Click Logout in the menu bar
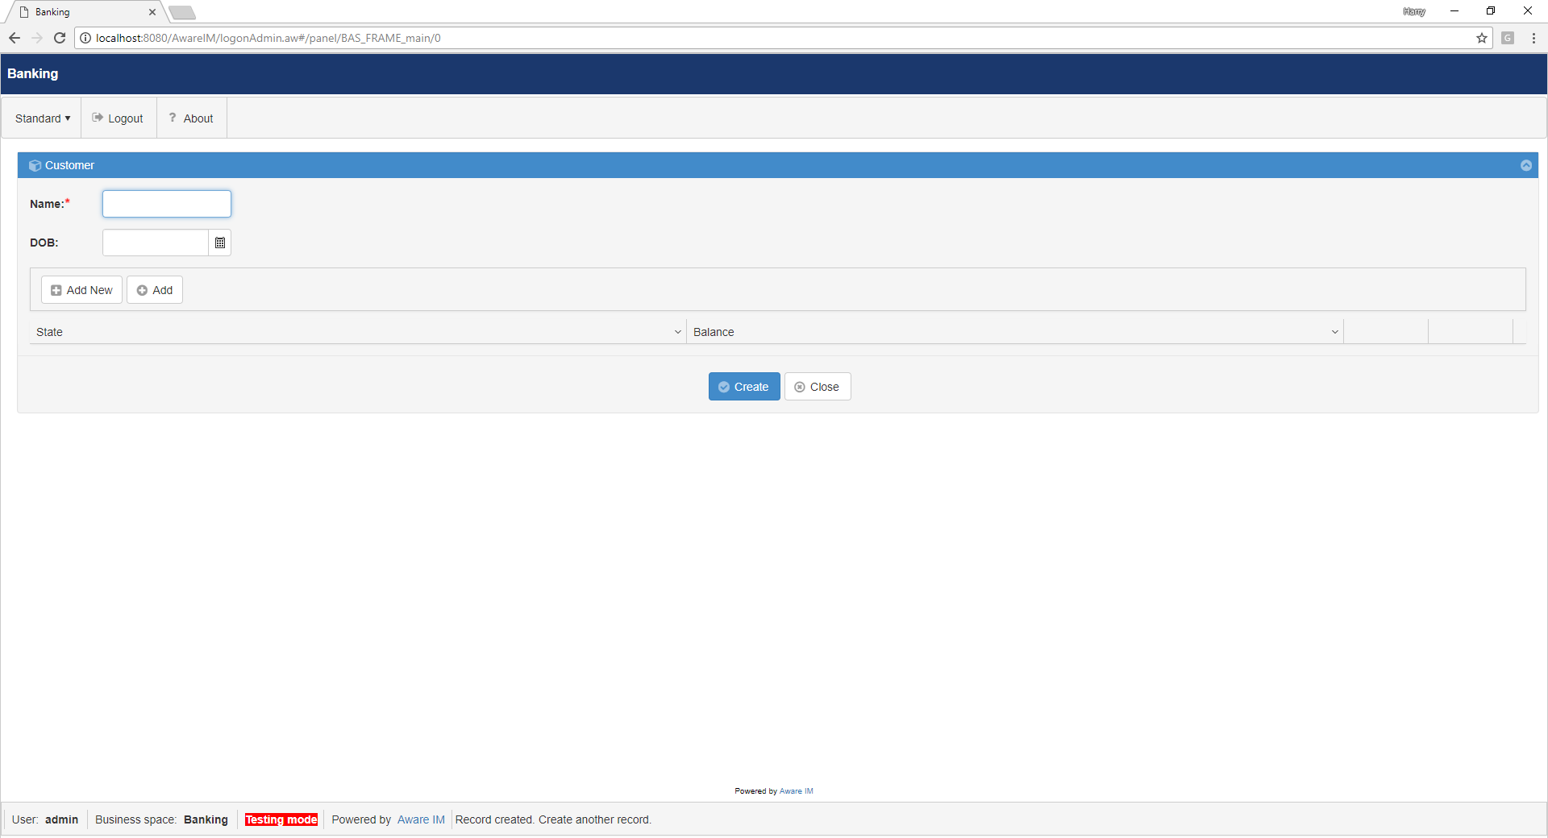This screenshot has width=1548, height=838. pyautogui.click(x=119, y=118)
